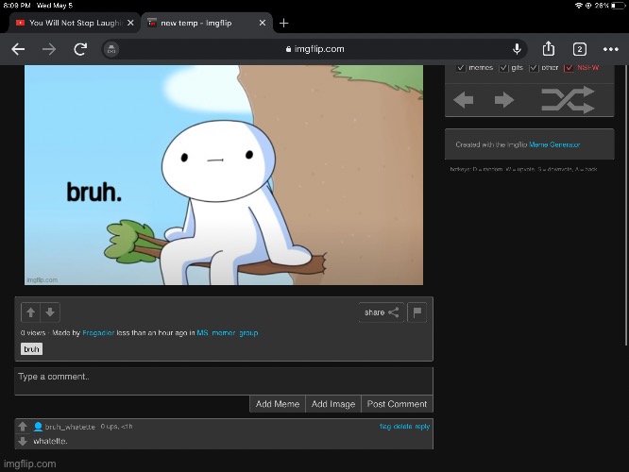Screen dimensions: 629x472
Task: Tap the incognito icon in address bar
Action: (111, 49)
